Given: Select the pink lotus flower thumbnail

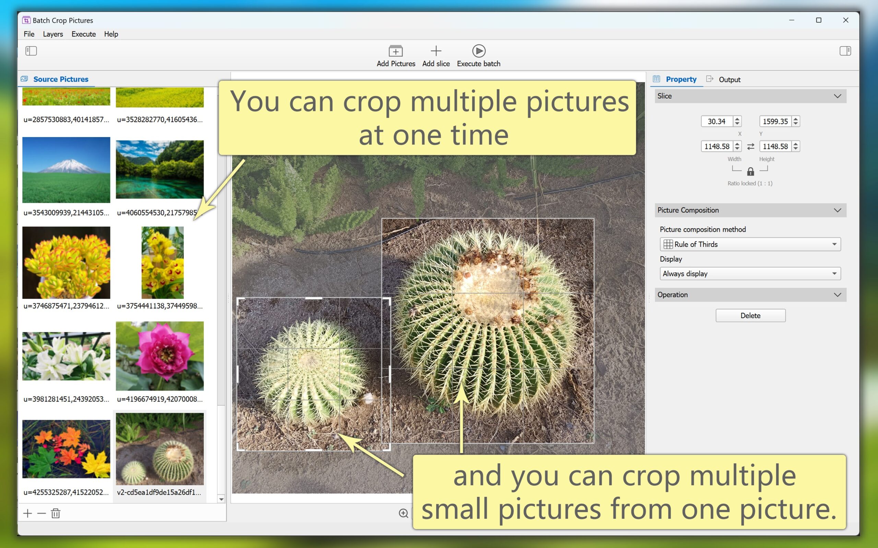Looking at the screenshot, I should pyautogui.click(x=159, y=356).
